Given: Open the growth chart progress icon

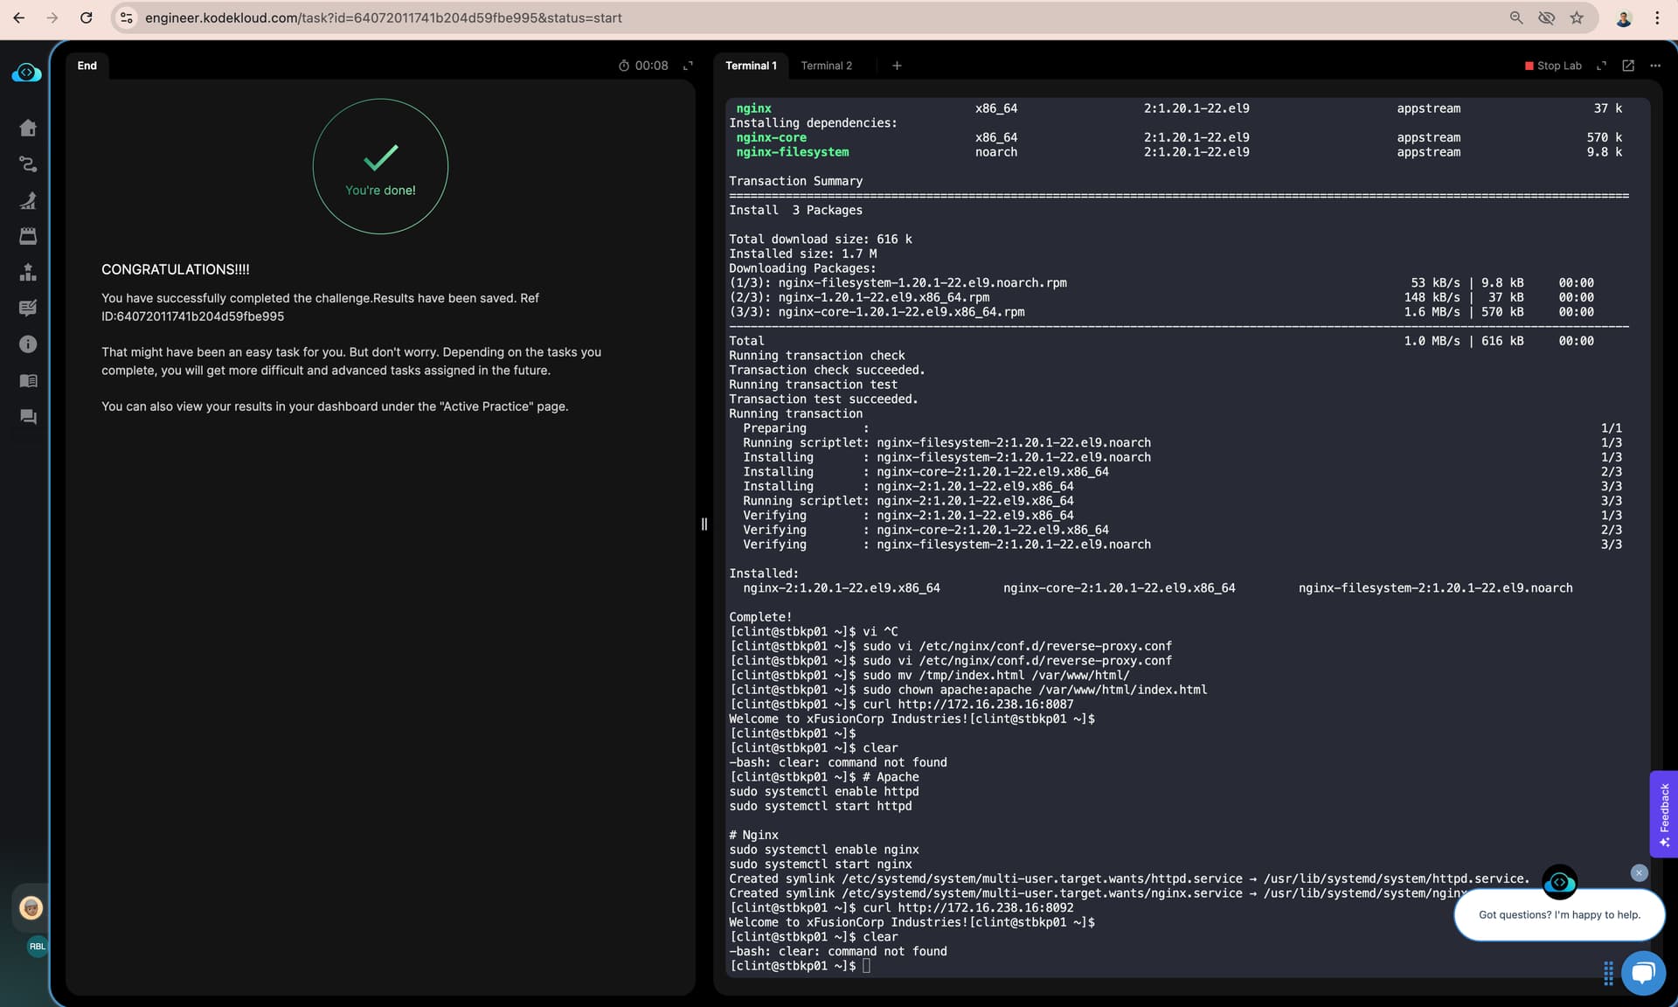Looking at the screenshot, I should pos(28,200).
